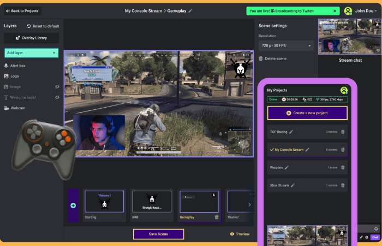Delete My Console Stream project
Screen dimensions: 382x246
343,150
